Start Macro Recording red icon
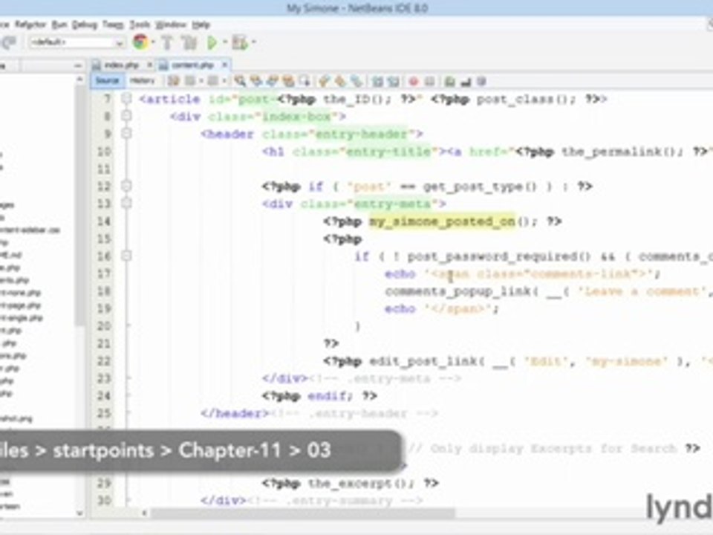This screenshot has height=535, width=713. (x=414, y=82)
